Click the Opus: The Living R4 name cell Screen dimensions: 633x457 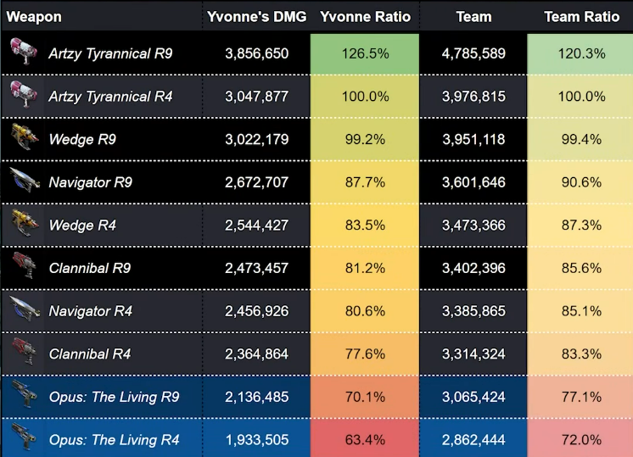point(115,440)
